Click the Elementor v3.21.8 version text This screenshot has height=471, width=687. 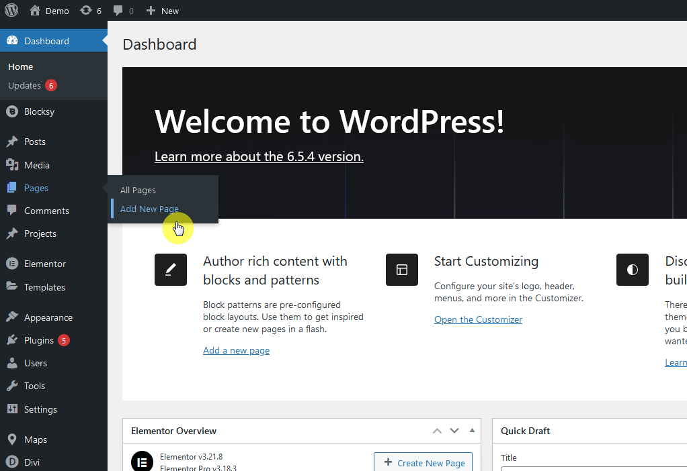[191, 456]
